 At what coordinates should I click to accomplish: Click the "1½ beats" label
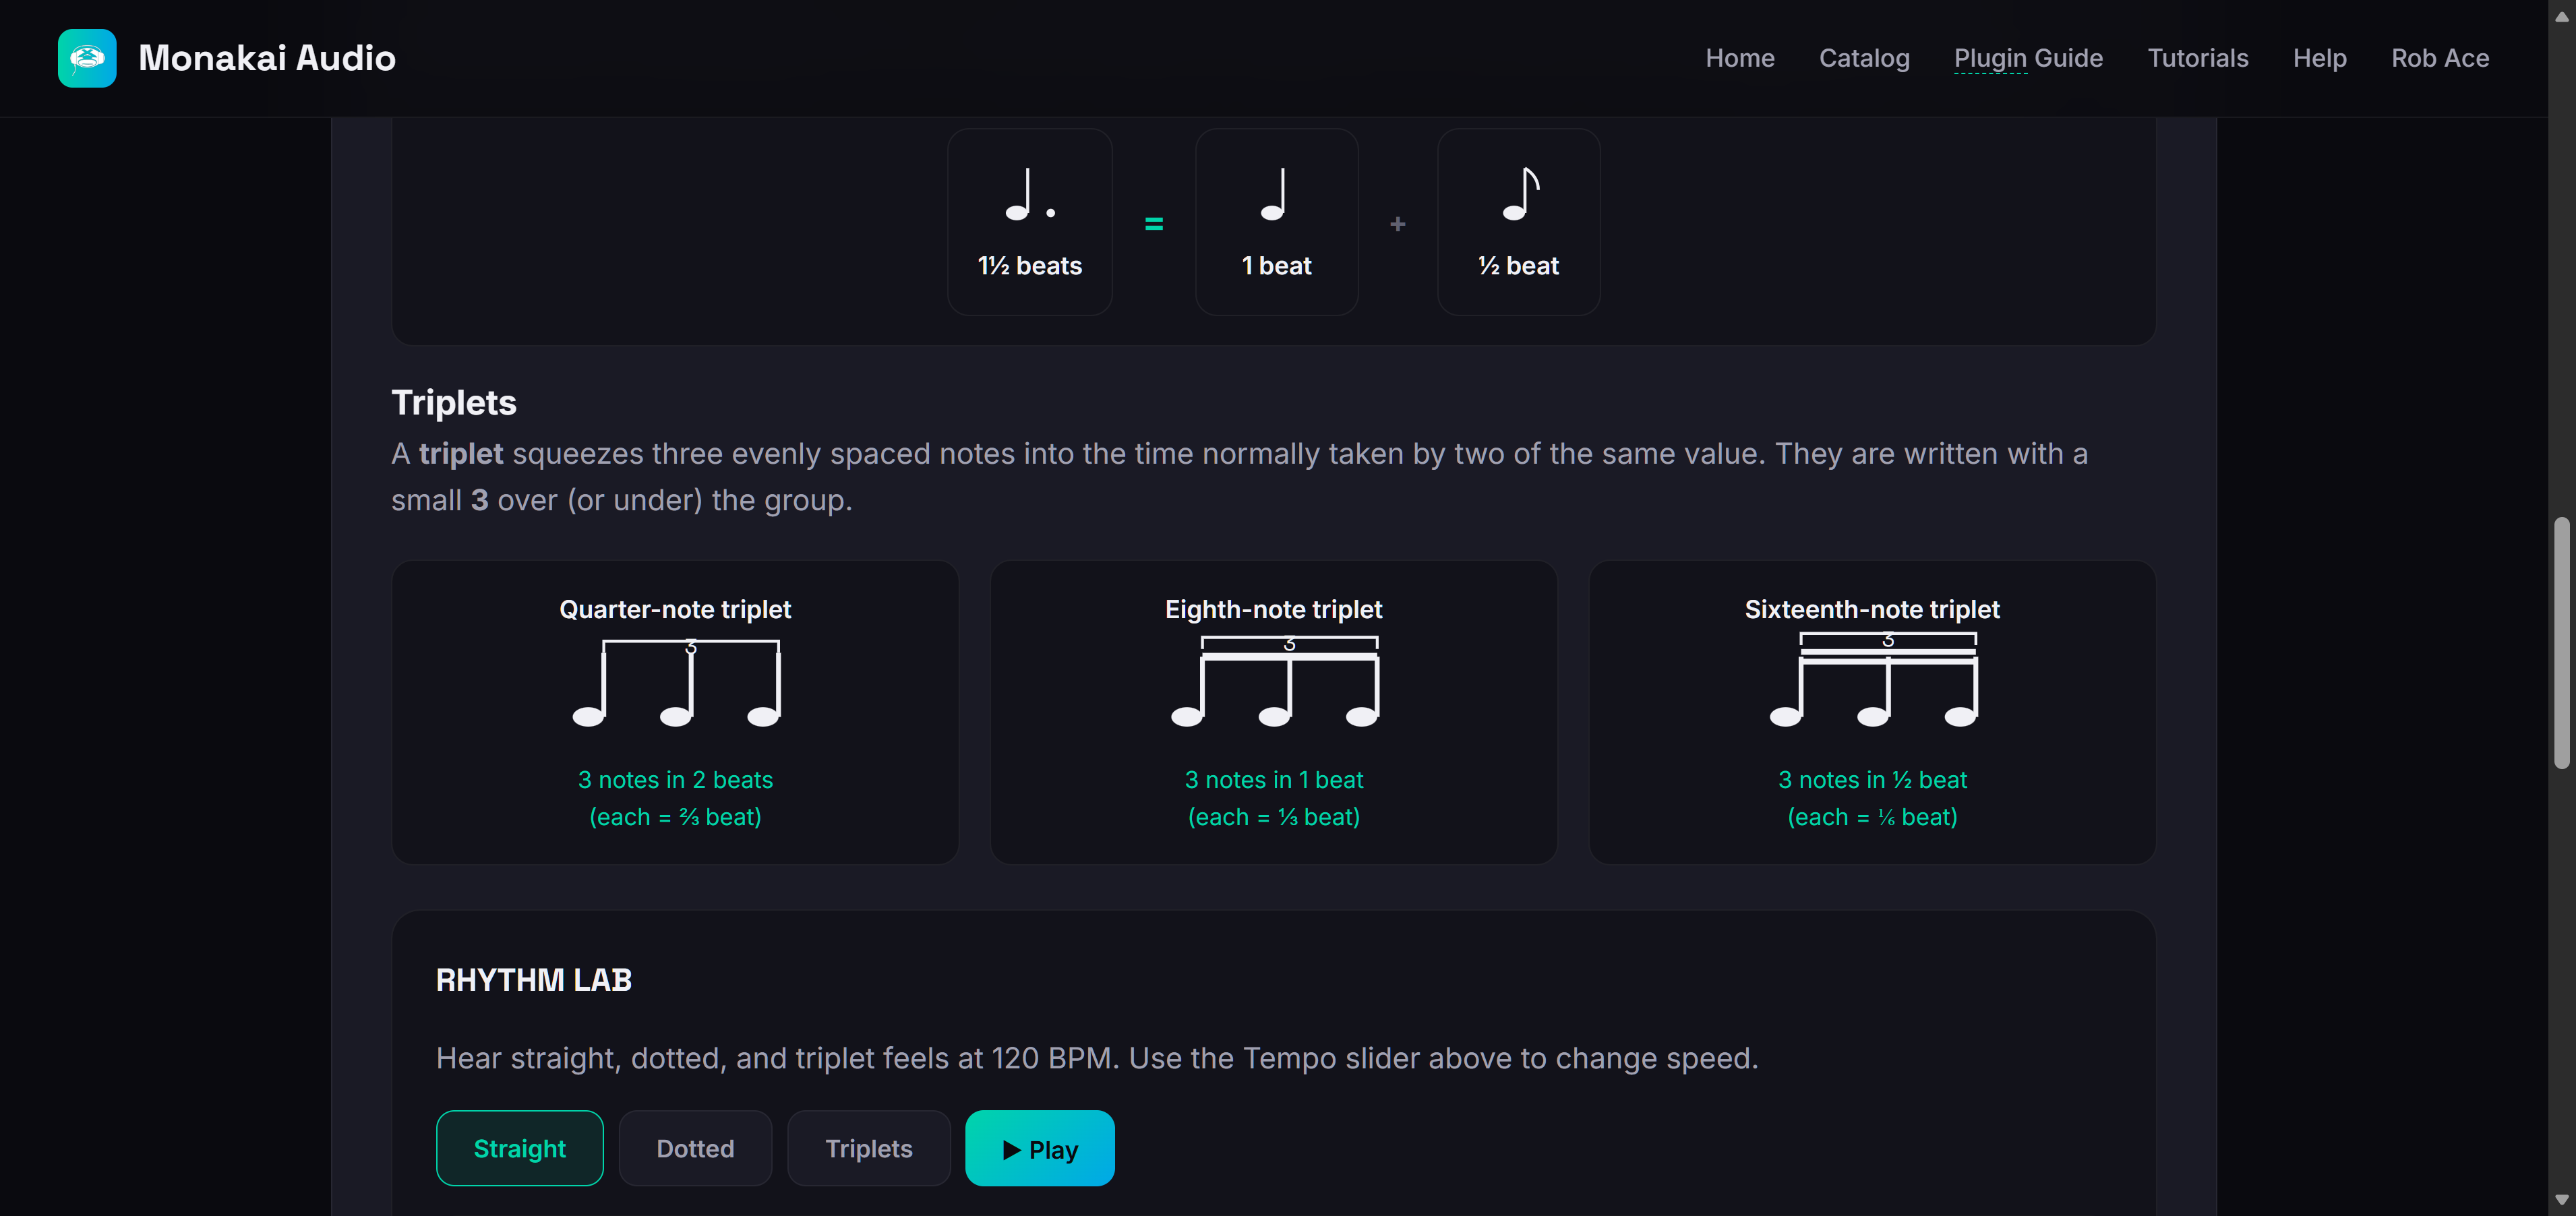coord(1030,266)
